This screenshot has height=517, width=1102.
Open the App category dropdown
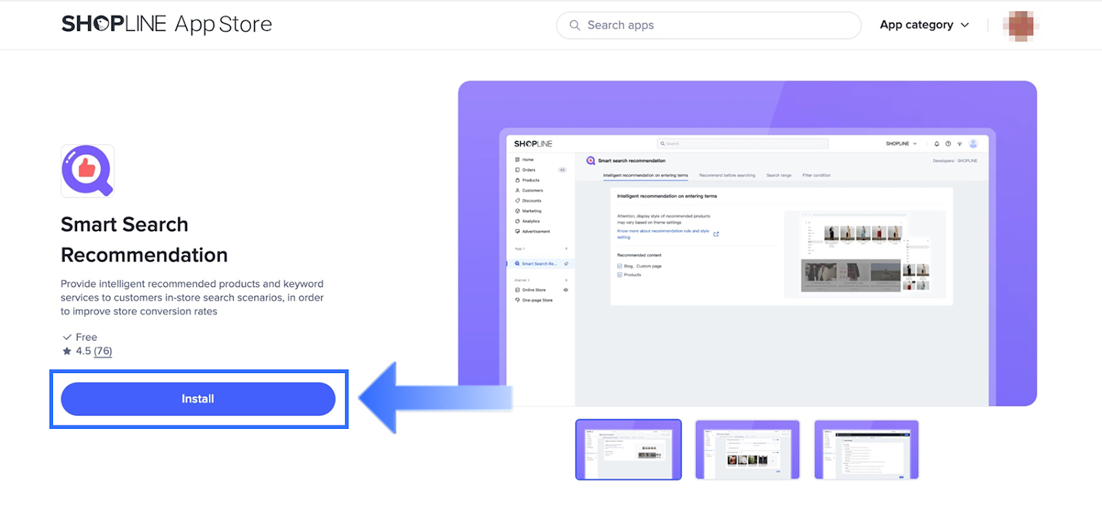(924, 25)
